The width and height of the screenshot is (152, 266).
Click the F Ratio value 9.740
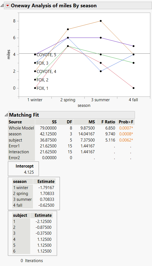click(110, 134)
